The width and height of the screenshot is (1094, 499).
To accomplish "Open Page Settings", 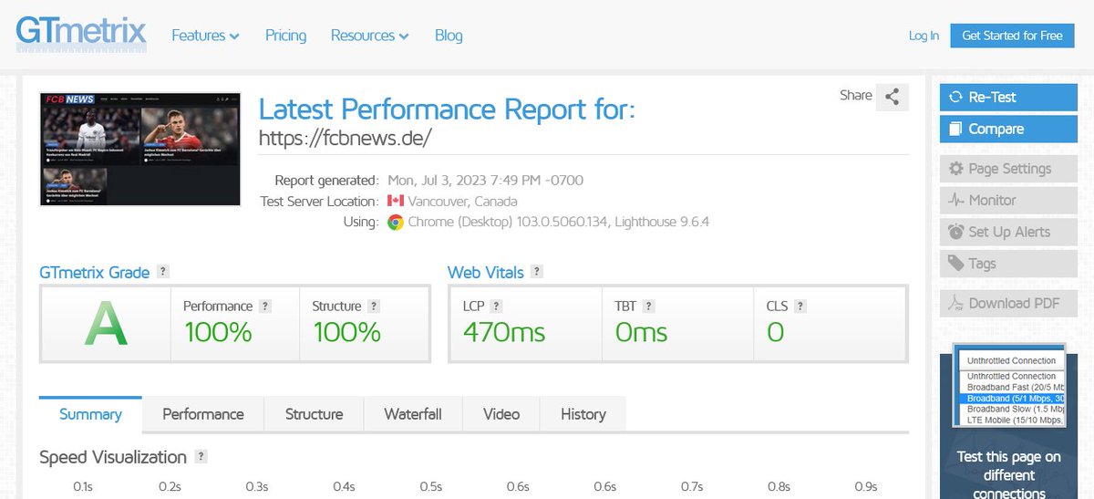I will [1008, 169].
